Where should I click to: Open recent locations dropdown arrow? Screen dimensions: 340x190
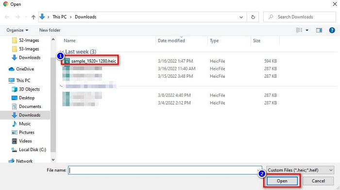click(x=26, y=17)
